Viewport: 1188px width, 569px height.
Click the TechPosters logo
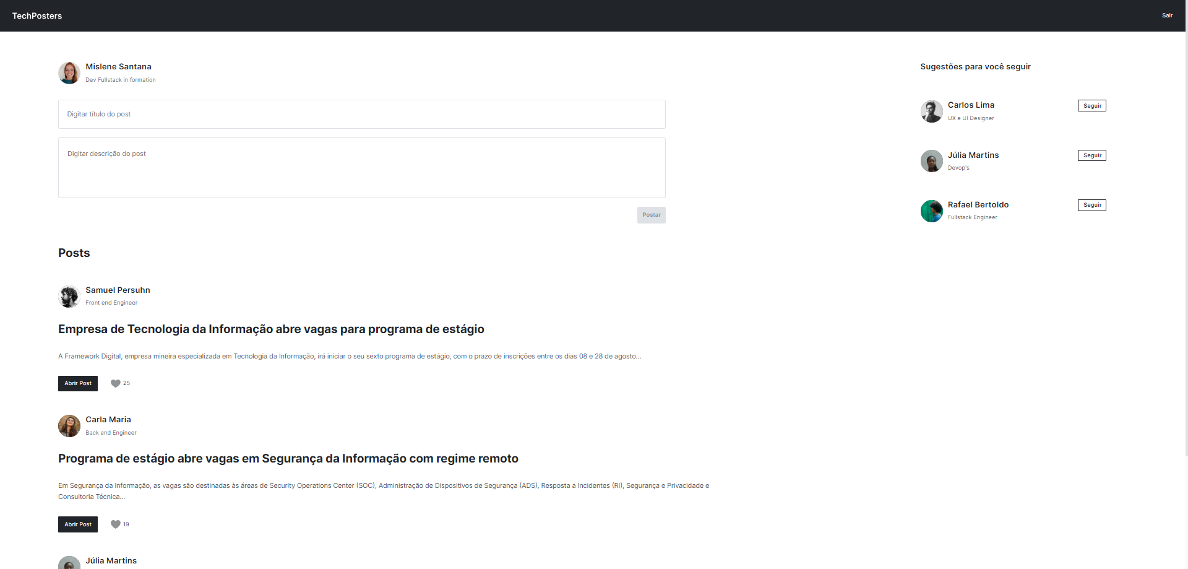coord(37,15)
